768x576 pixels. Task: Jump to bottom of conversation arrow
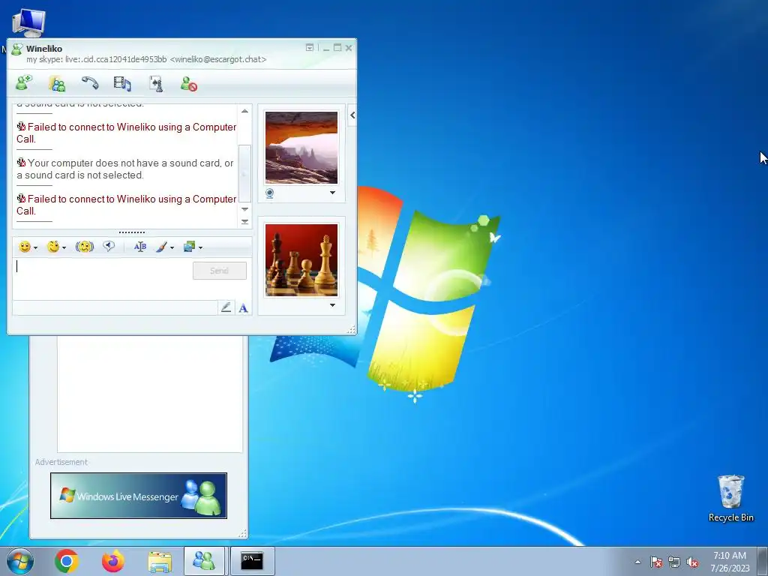pos(245,221)
